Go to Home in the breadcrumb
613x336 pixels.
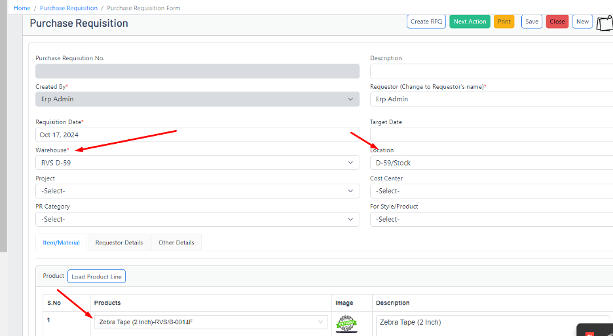tap(22, 8)
